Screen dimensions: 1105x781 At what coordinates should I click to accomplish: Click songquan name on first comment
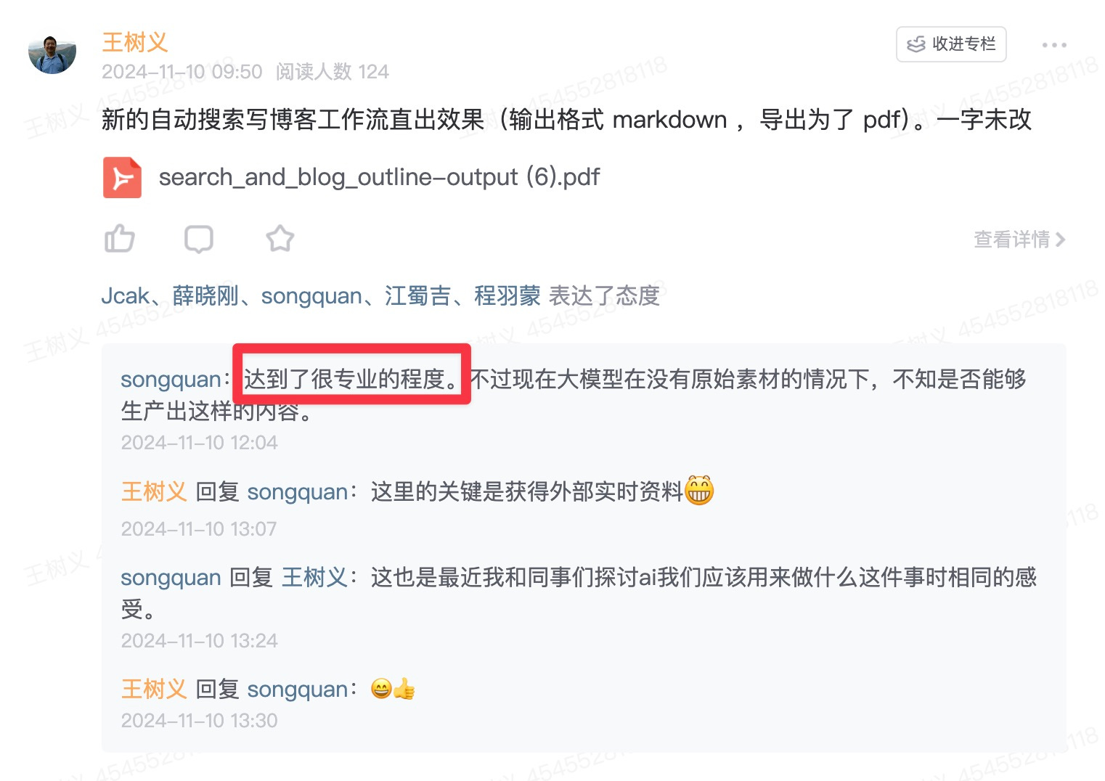click(171, 379)
